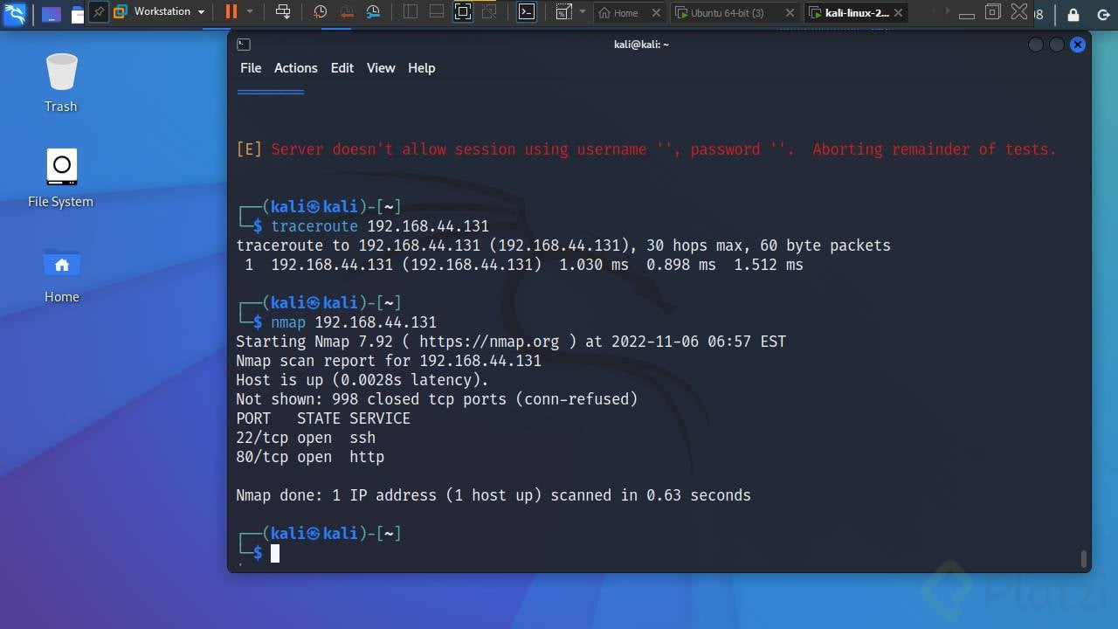The image size is (1118, 629).
Task: Take a snapshot of this virtual machine
Action: click(321, 12)
